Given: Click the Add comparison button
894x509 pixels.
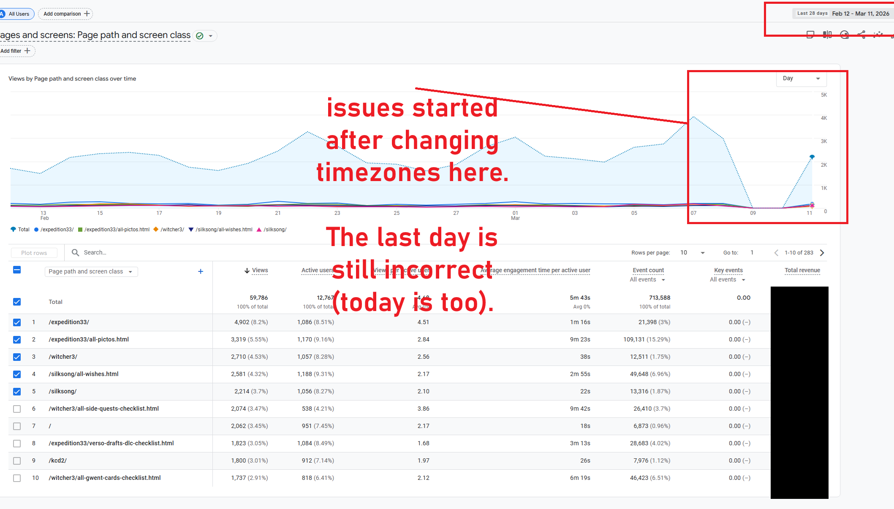Looking at the screenshot, I should (x=66, y=14).
